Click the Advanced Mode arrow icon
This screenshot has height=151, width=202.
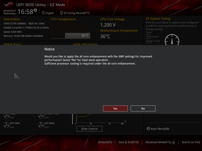[173, 142]
